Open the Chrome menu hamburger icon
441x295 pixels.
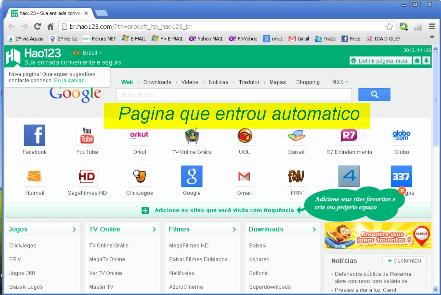[x=432, y=27]
